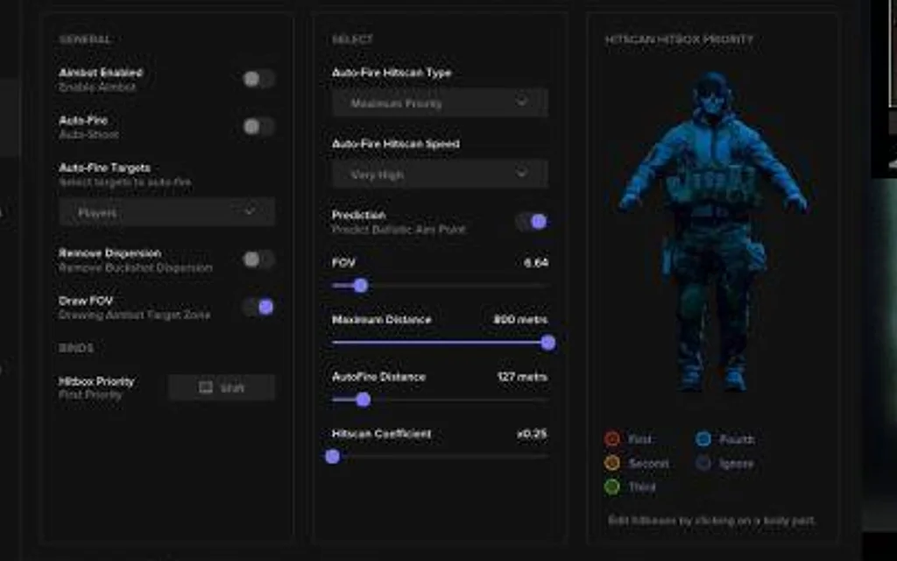Click the FOV slider handle
The height and width of the screenshot is (561, 897).
pos(360,285)
